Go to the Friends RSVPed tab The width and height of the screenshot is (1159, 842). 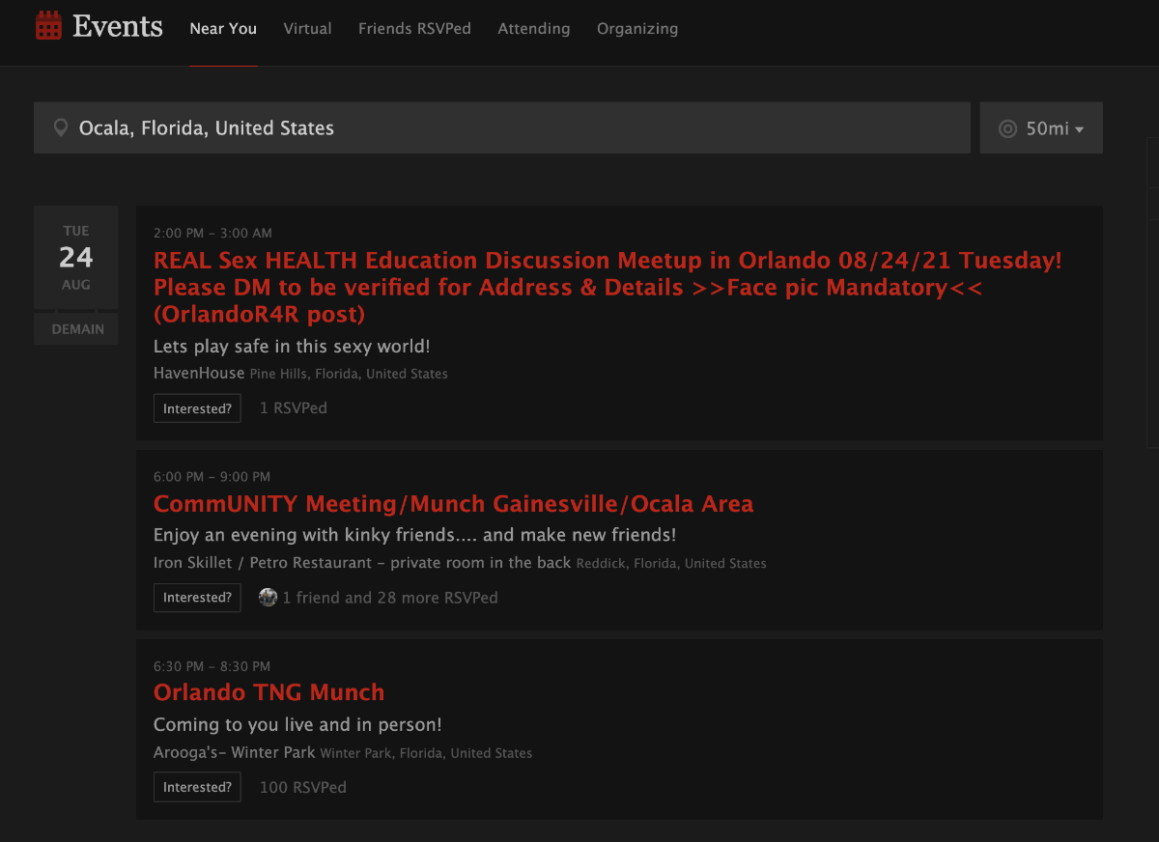[x=414, y=29]
